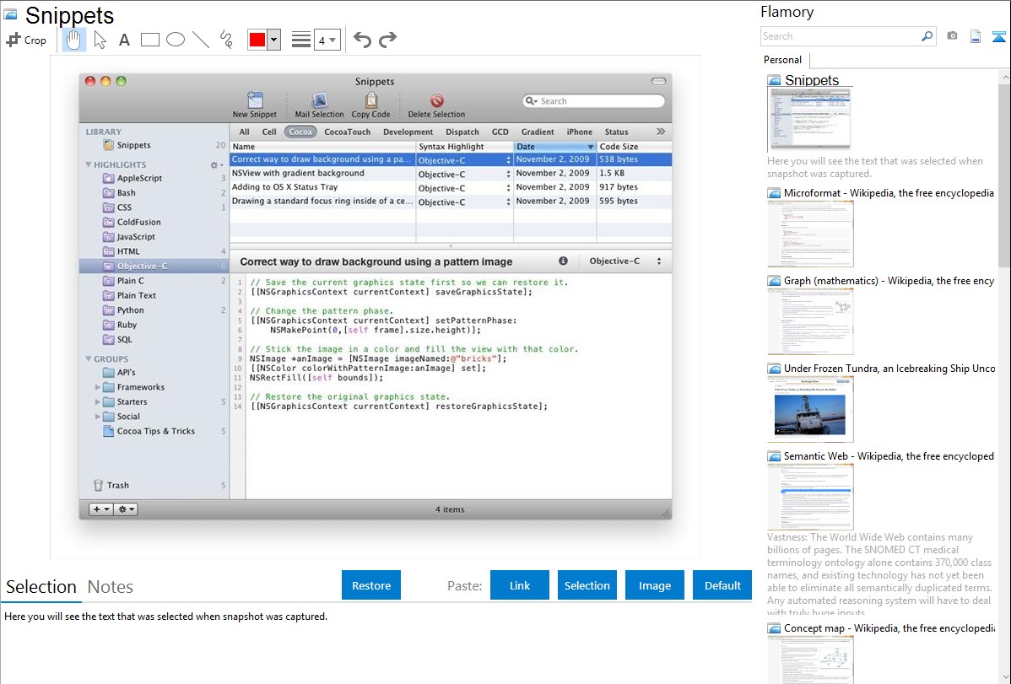Select the ellipse shape tool
The image size is (1011, 684).
(176, 40)
